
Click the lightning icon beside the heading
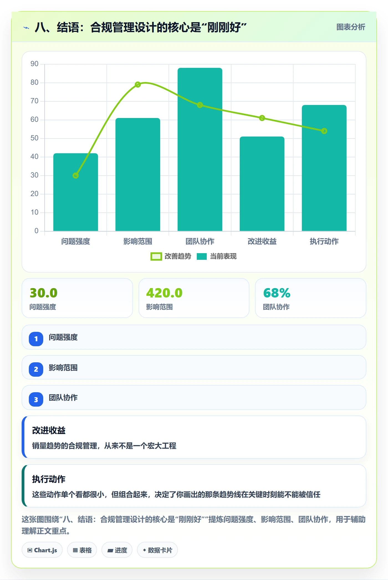[x=26, y=28]
